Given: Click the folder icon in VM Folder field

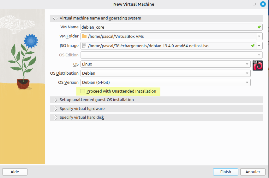Looking at the screenshot, I should [84, 36].
